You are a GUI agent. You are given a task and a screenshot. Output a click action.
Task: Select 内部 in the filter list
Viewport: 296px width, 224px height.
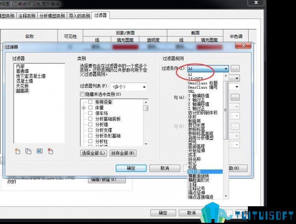click(x=20, y=66)
